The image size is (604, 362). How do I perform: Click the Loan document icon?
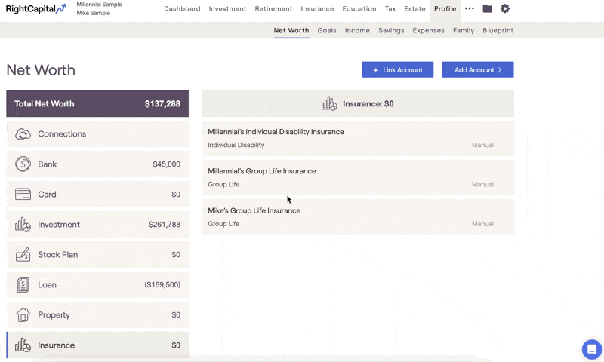23,284
